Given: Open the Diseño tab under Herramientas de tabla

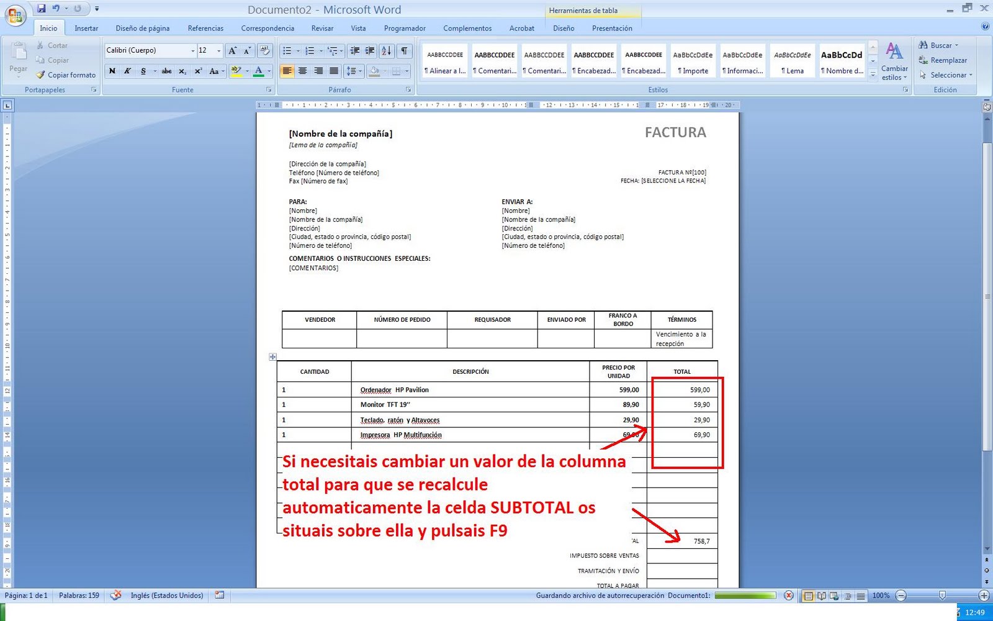Looking at the screenshot, I should 563,28.
